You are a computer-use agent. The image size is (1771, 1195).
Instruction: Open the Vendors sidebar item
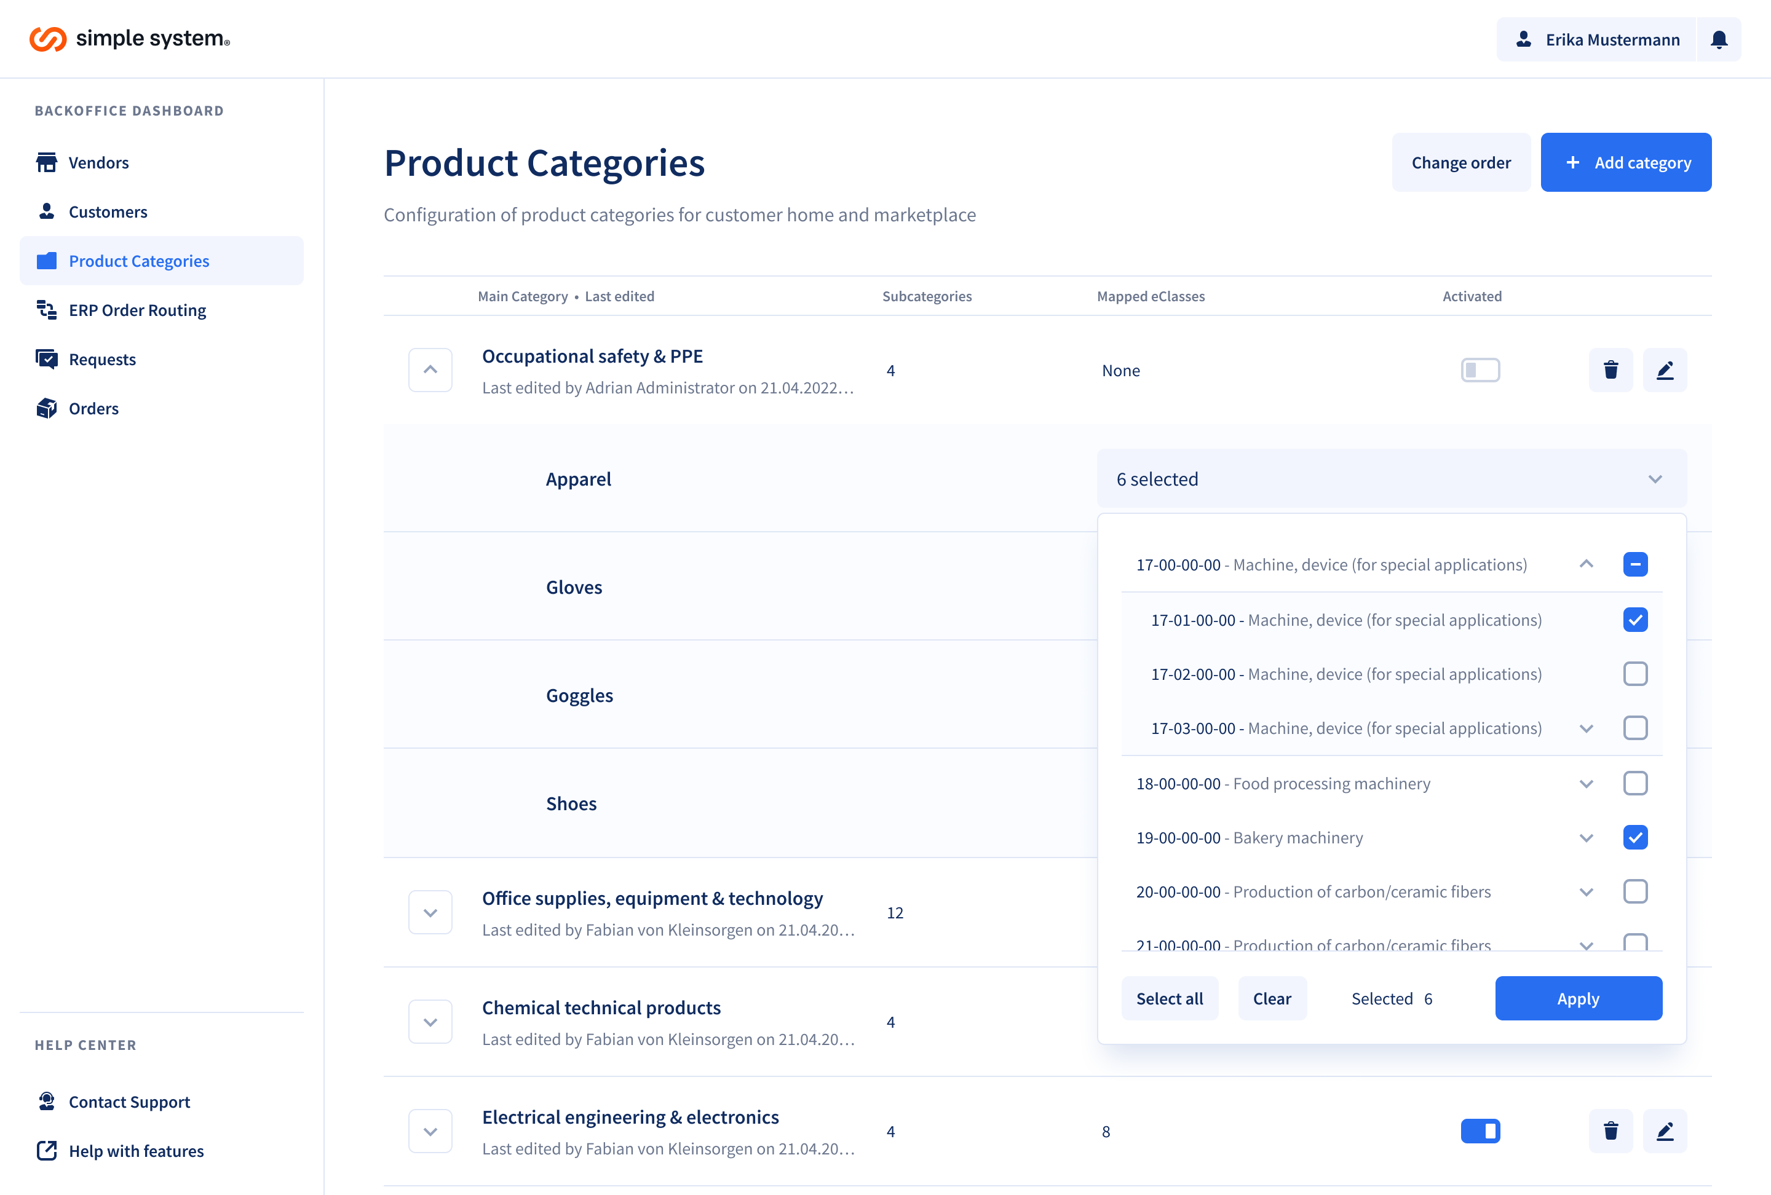click(x=98, y=162)
